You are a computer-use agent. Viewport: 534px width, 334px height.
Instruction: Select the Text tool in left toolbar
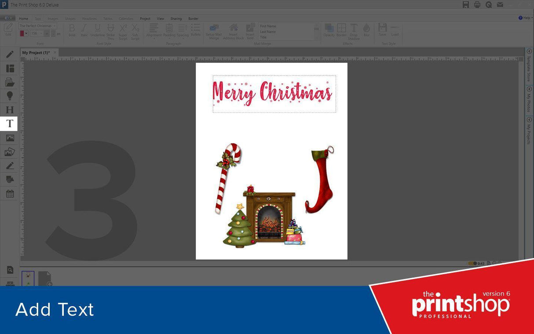pyautogui.click(x=9, y=124)
